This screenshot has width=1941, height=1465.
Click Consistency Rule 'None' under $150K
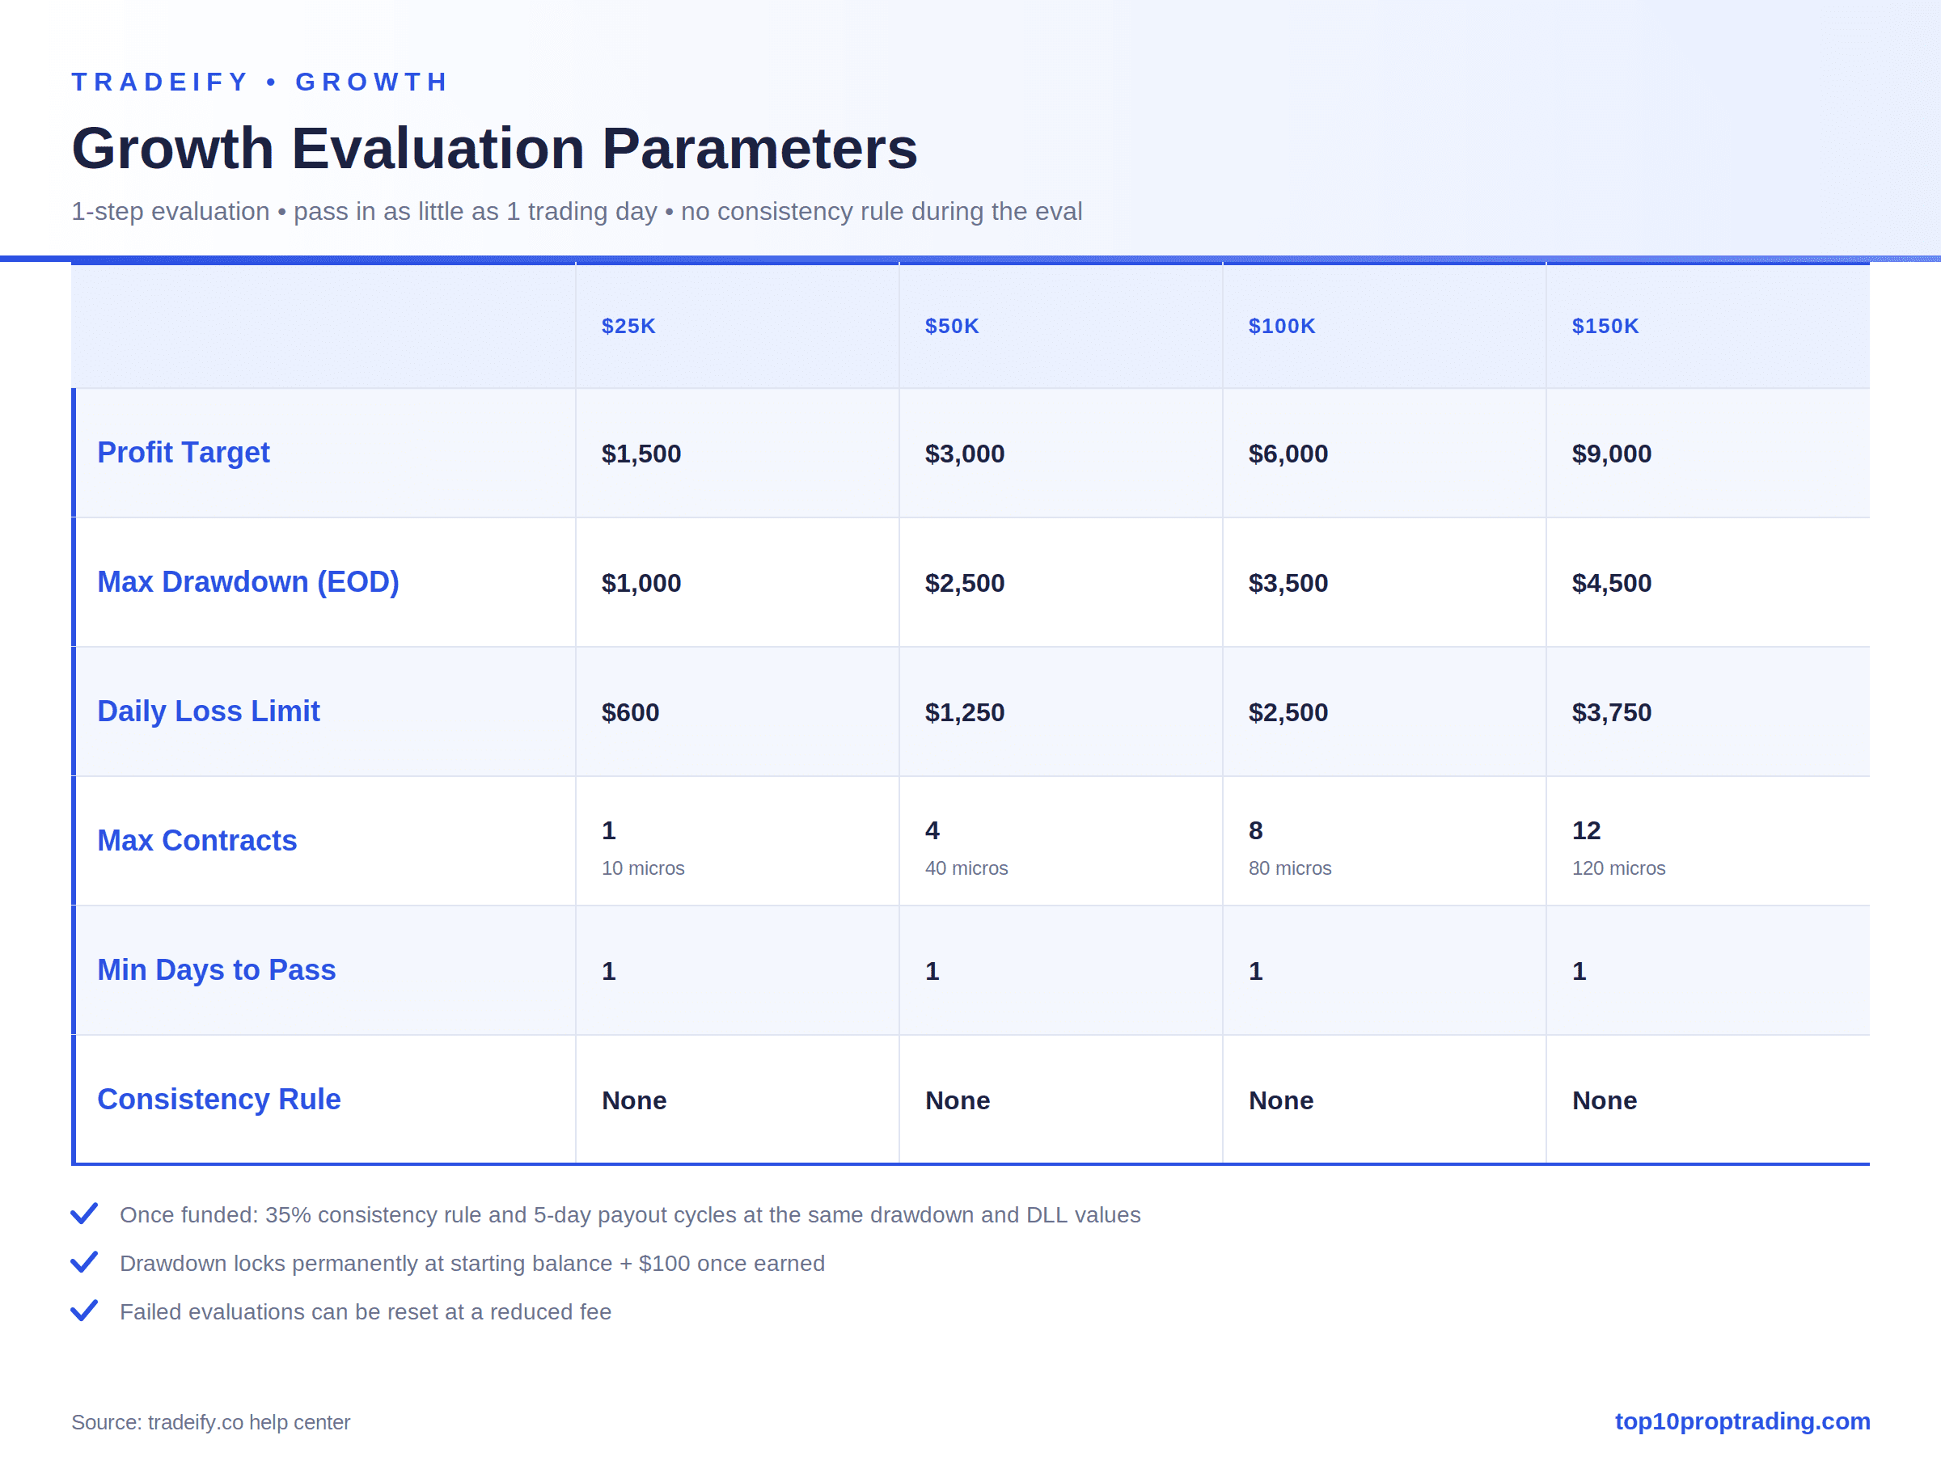[1605, 1101]
